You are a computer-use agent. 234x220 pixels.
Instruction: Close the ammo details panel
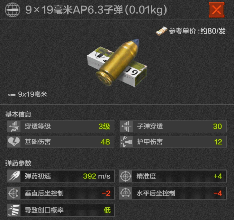point(216,10)
